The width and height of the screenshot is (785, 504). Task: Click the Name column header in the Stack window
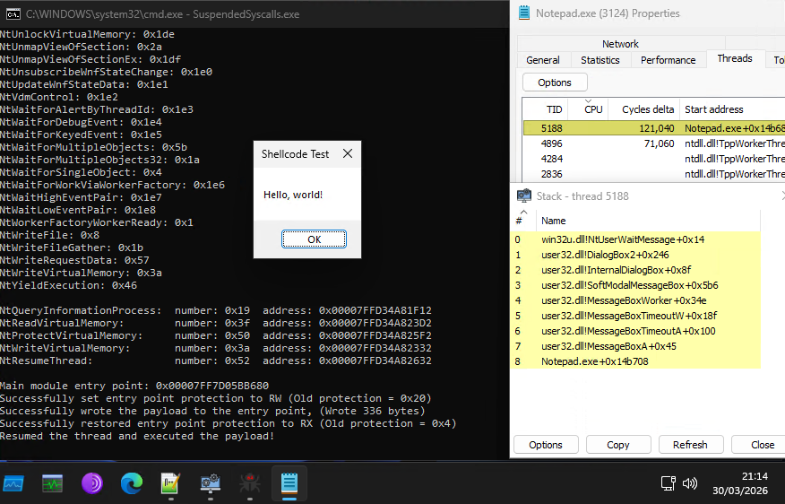[x=648, y=221]
